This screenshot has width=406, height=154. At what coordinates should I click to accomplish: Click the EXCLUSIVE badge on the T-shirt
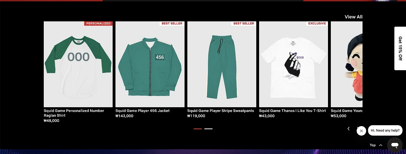pos(317,23)
